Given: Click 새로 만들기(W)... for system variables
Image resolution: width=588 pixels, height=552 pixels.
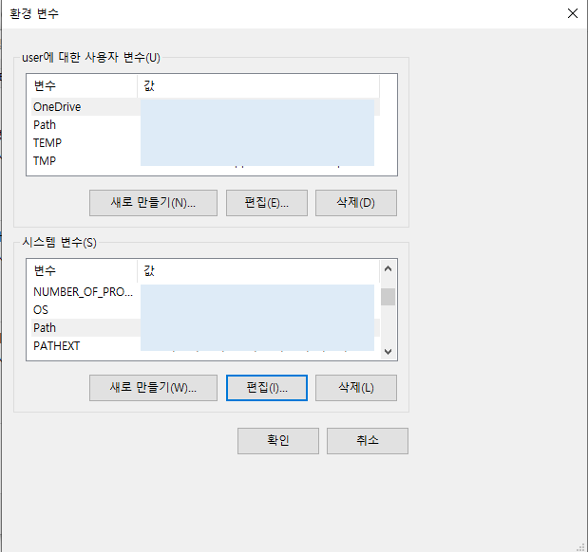Looking at the screenshot, I should point(153,388).
